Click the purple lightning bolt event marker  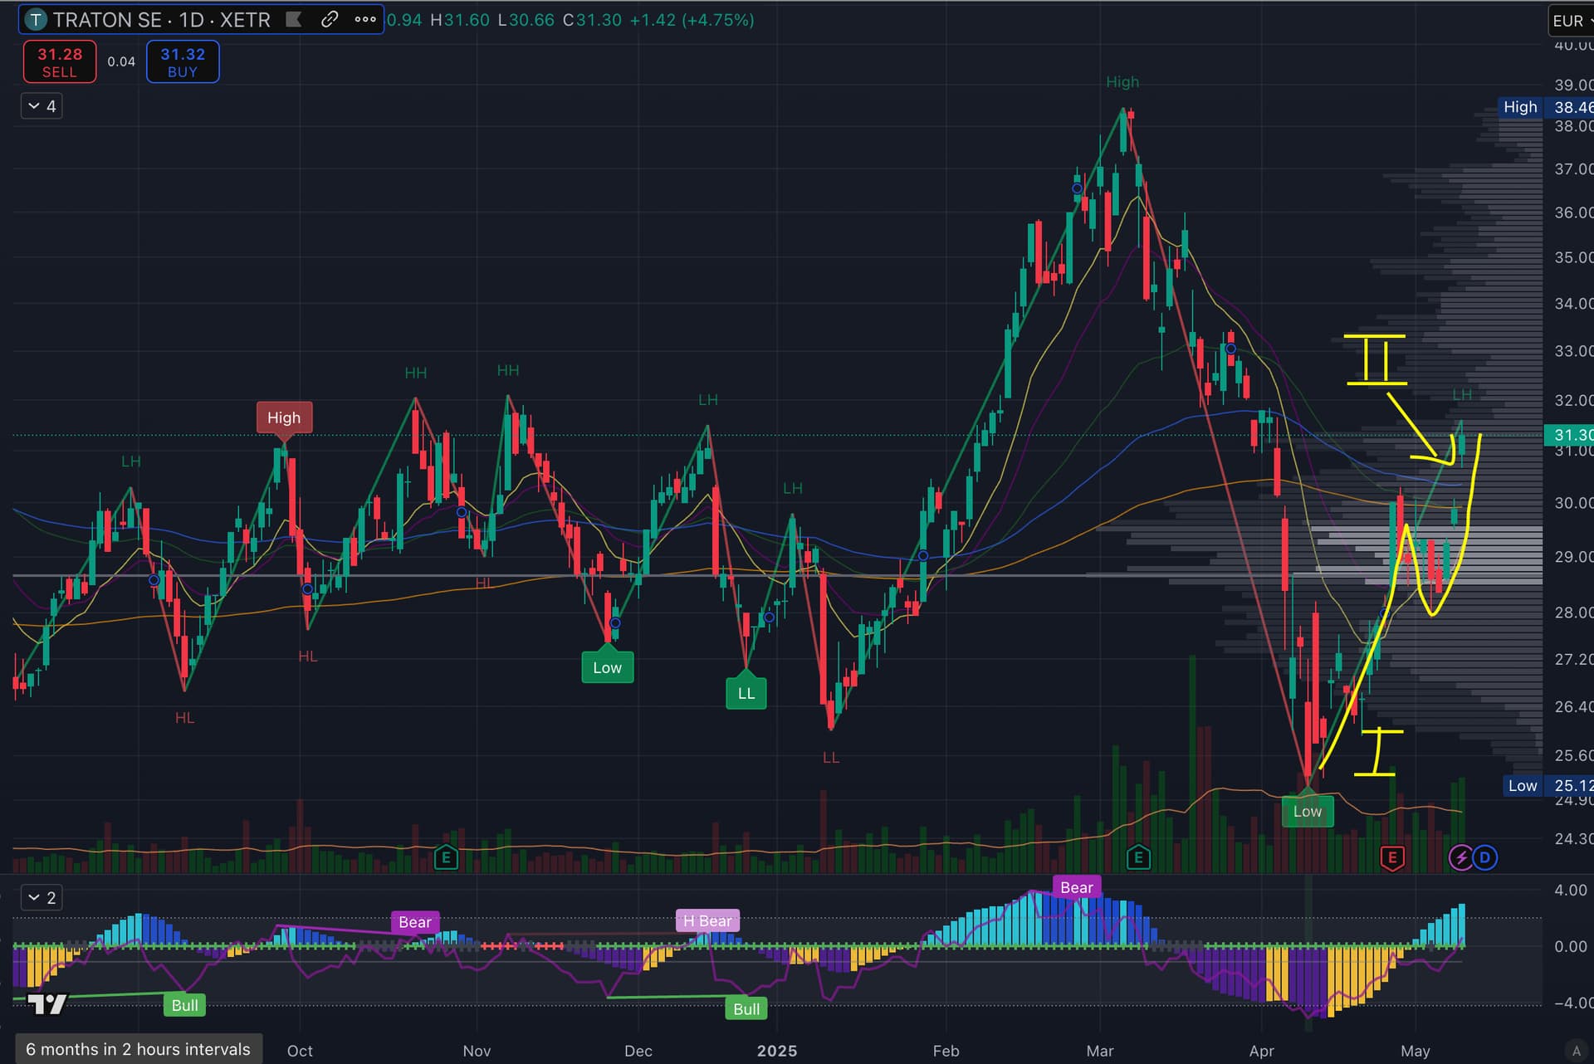point(1460,857)
